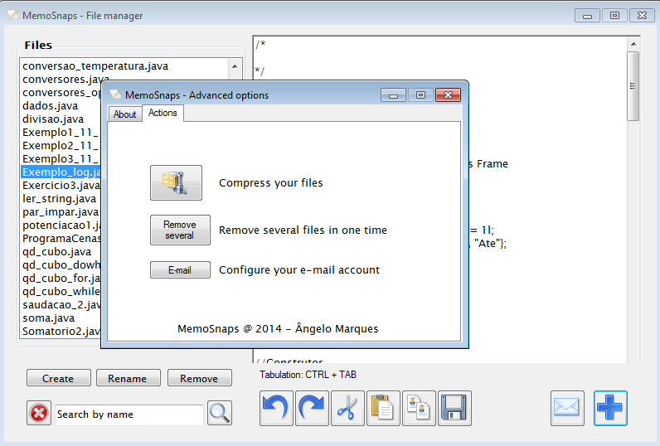The width and height of the screenshot is (660, 446).
Task: Click the Remove several button
Action: 180,230
